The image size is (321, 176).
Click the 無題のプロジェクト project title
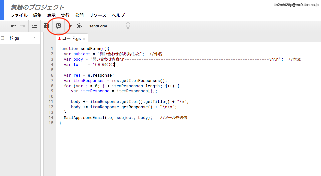pos(37,7)
